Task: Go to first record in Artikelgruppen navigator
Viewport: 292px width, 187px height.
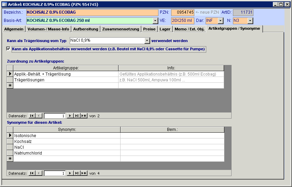Action: click(x=32, y=116)
